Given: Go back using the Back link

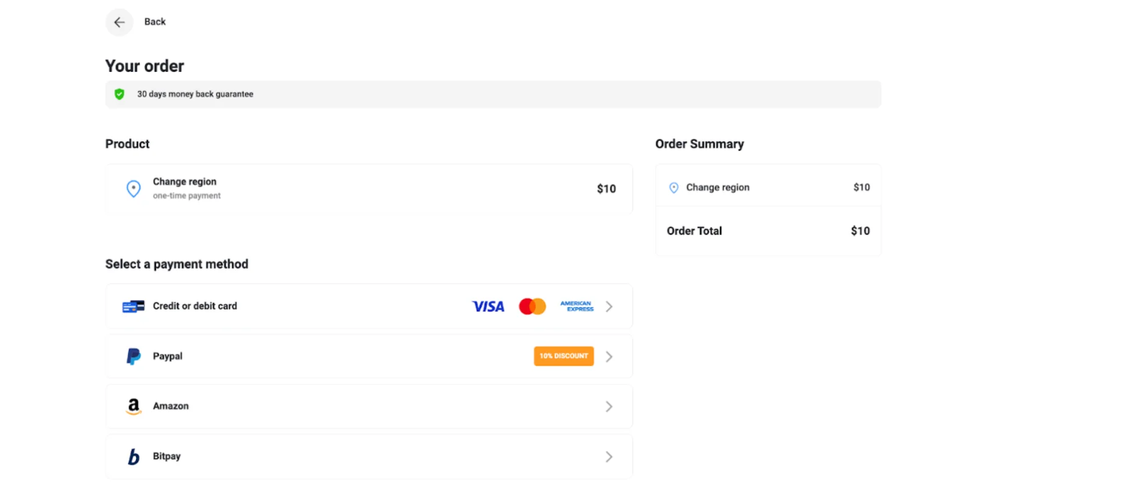Looking at the screenshot, I should pos(155,22).
